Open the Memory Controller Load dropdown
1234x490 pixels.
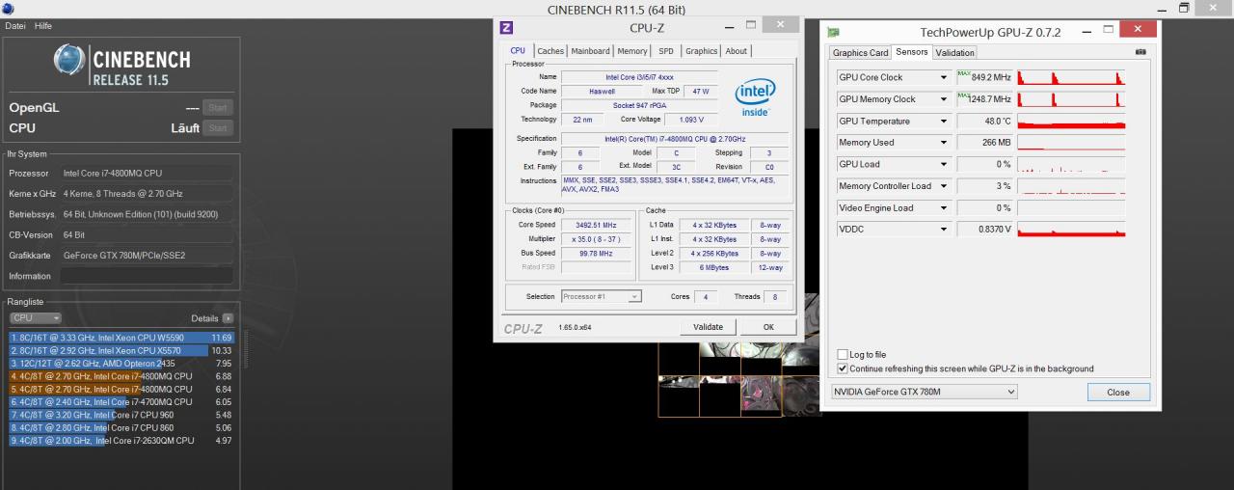944,186
